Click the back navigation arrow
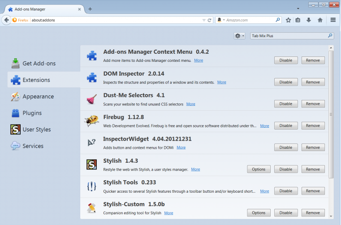The height and width of the screenshot is (225, 341). point(6,20)
